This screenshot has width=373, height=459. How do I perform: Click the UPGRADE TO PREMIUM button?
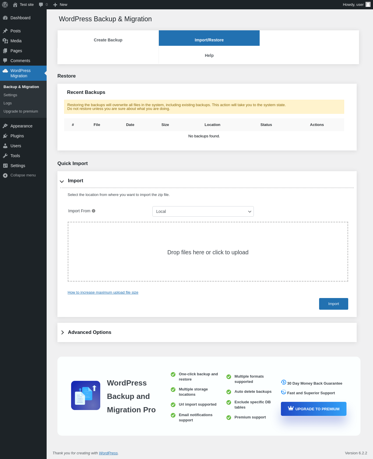coord(314,409)
